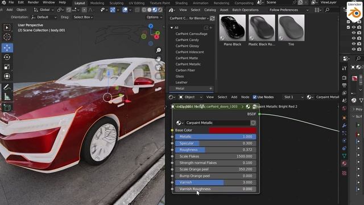Toggle render camera in second outliner row
Screen dimensions: 364x205
click(359, 27)
